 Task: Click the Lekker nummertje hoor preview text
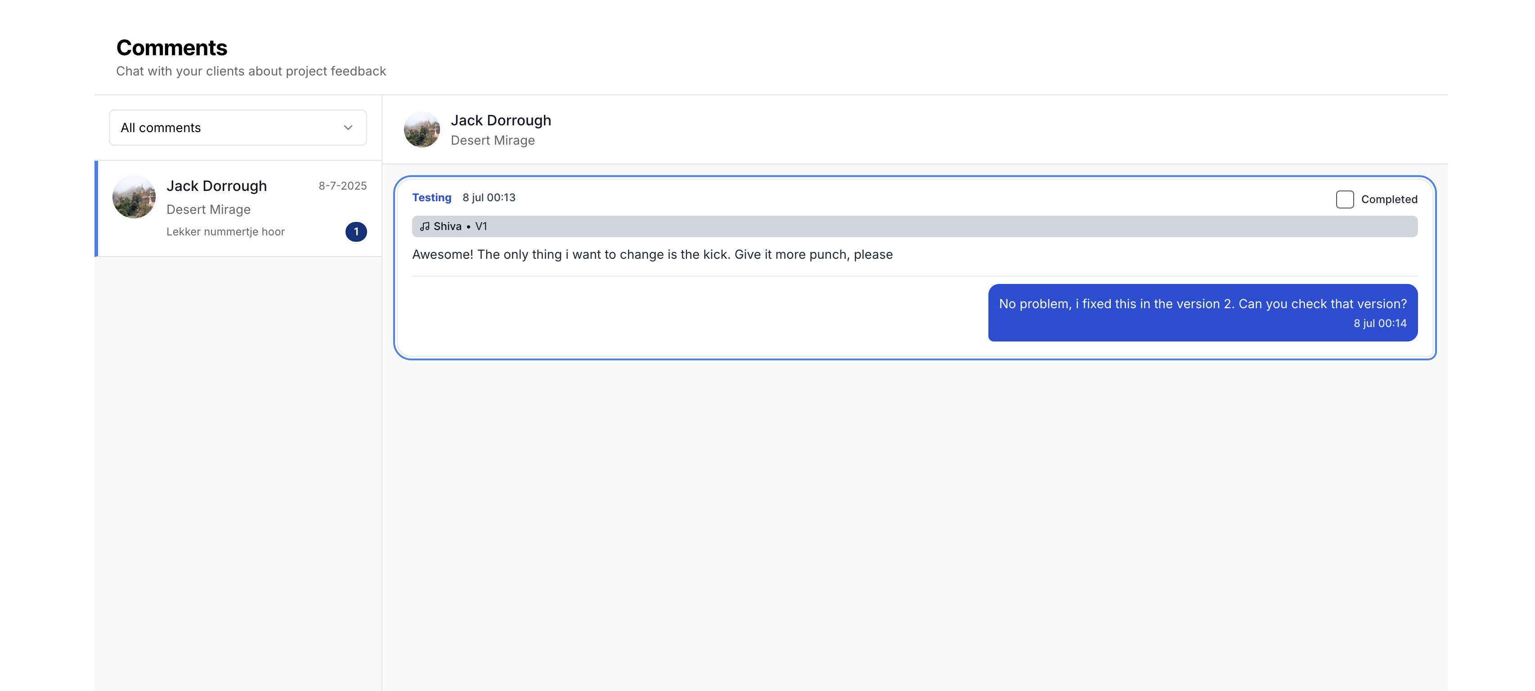(x=225, y=231)
